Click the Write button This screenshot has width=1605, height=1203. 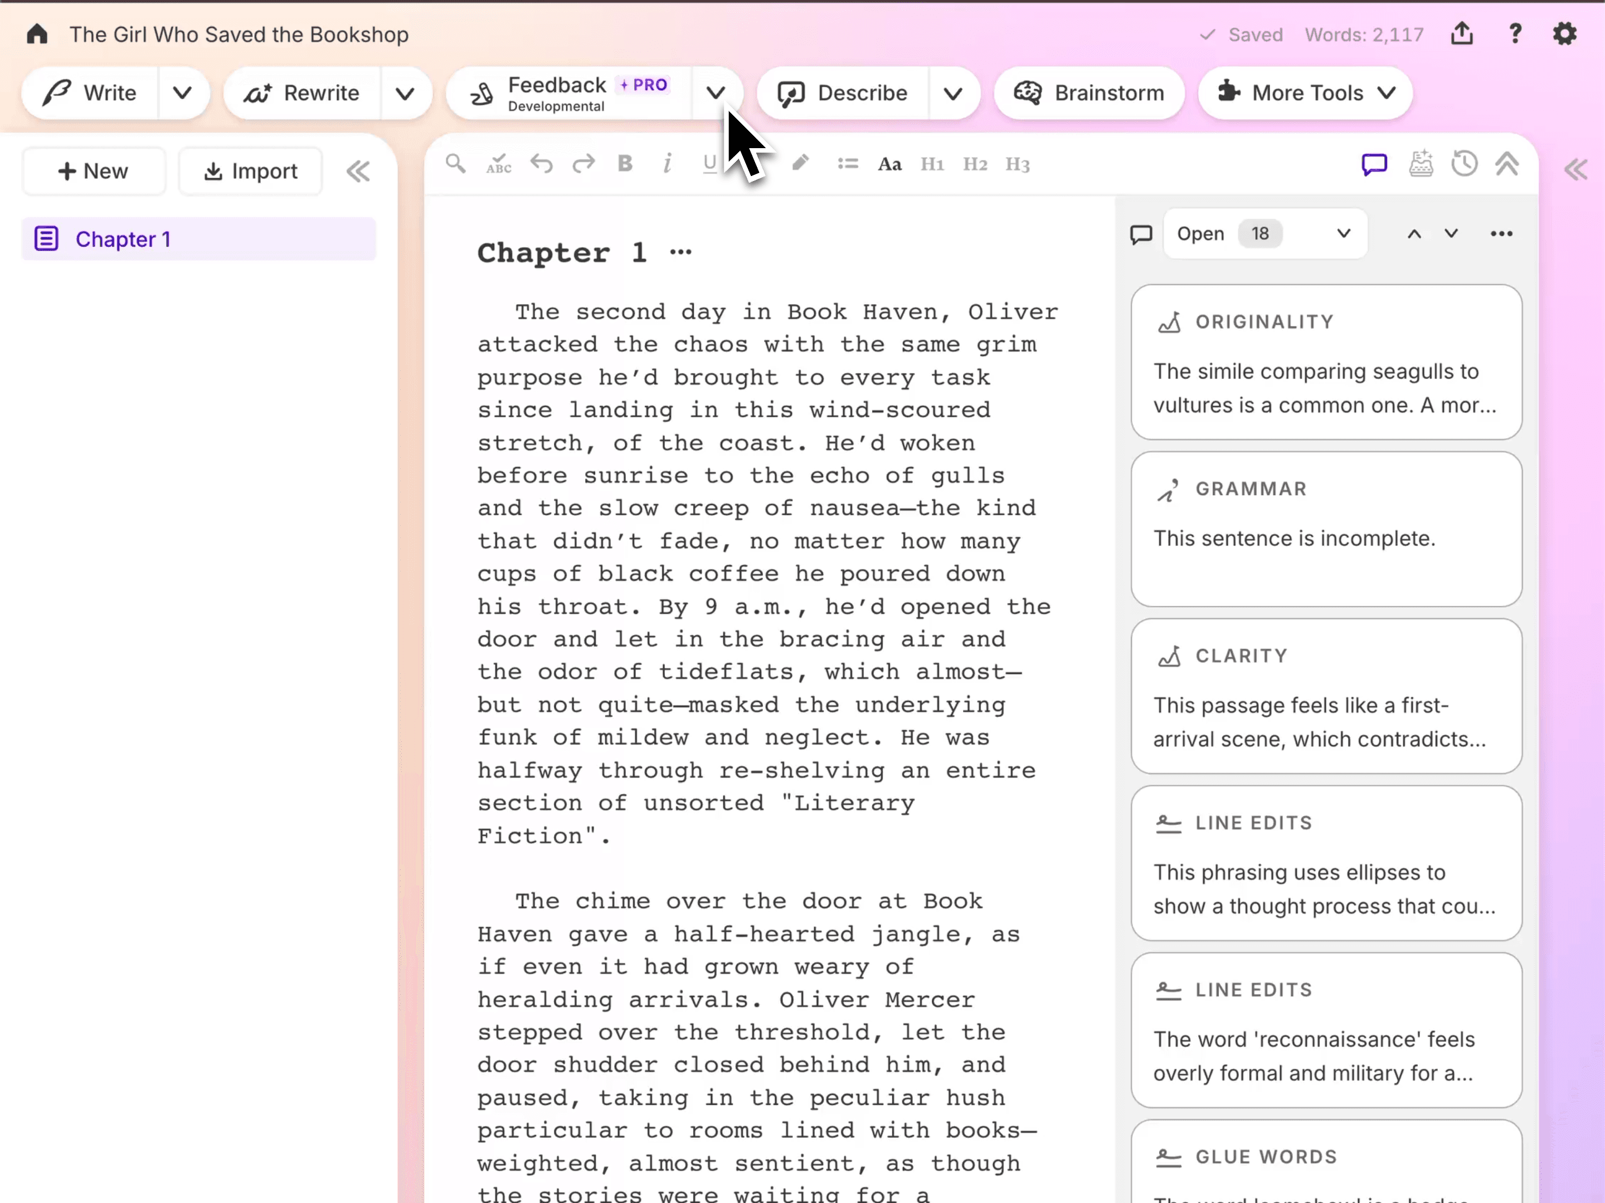point(91,93)
